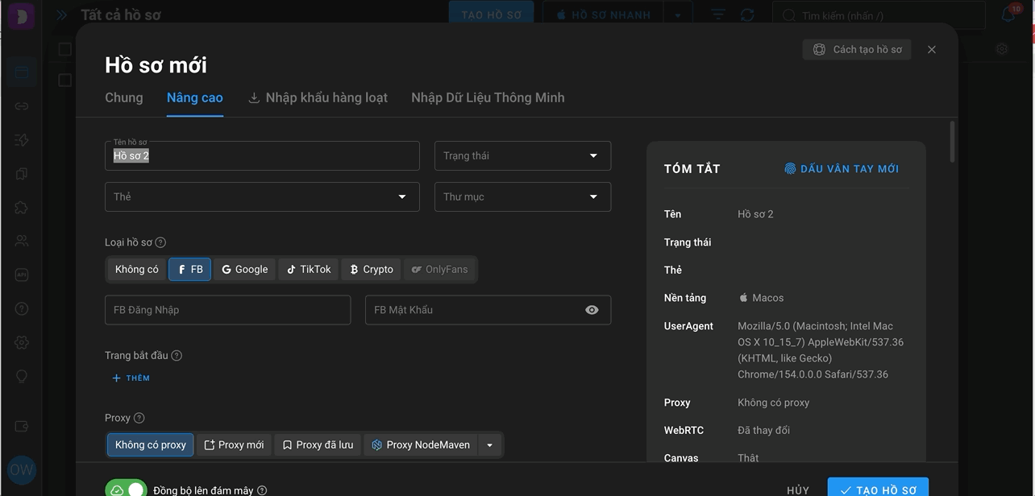The height and width of the screenshot is (496, 1035).
Task: Switch to the Nhập khẩu hàng loạt tab
Action: pos(318,98)
